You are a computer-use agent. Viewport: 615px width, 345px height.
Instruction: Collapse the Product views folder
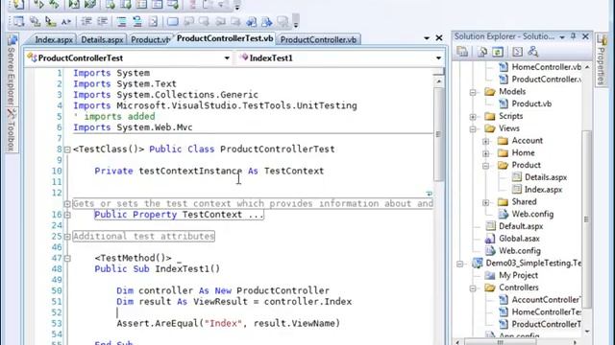[x=486, y=166]
